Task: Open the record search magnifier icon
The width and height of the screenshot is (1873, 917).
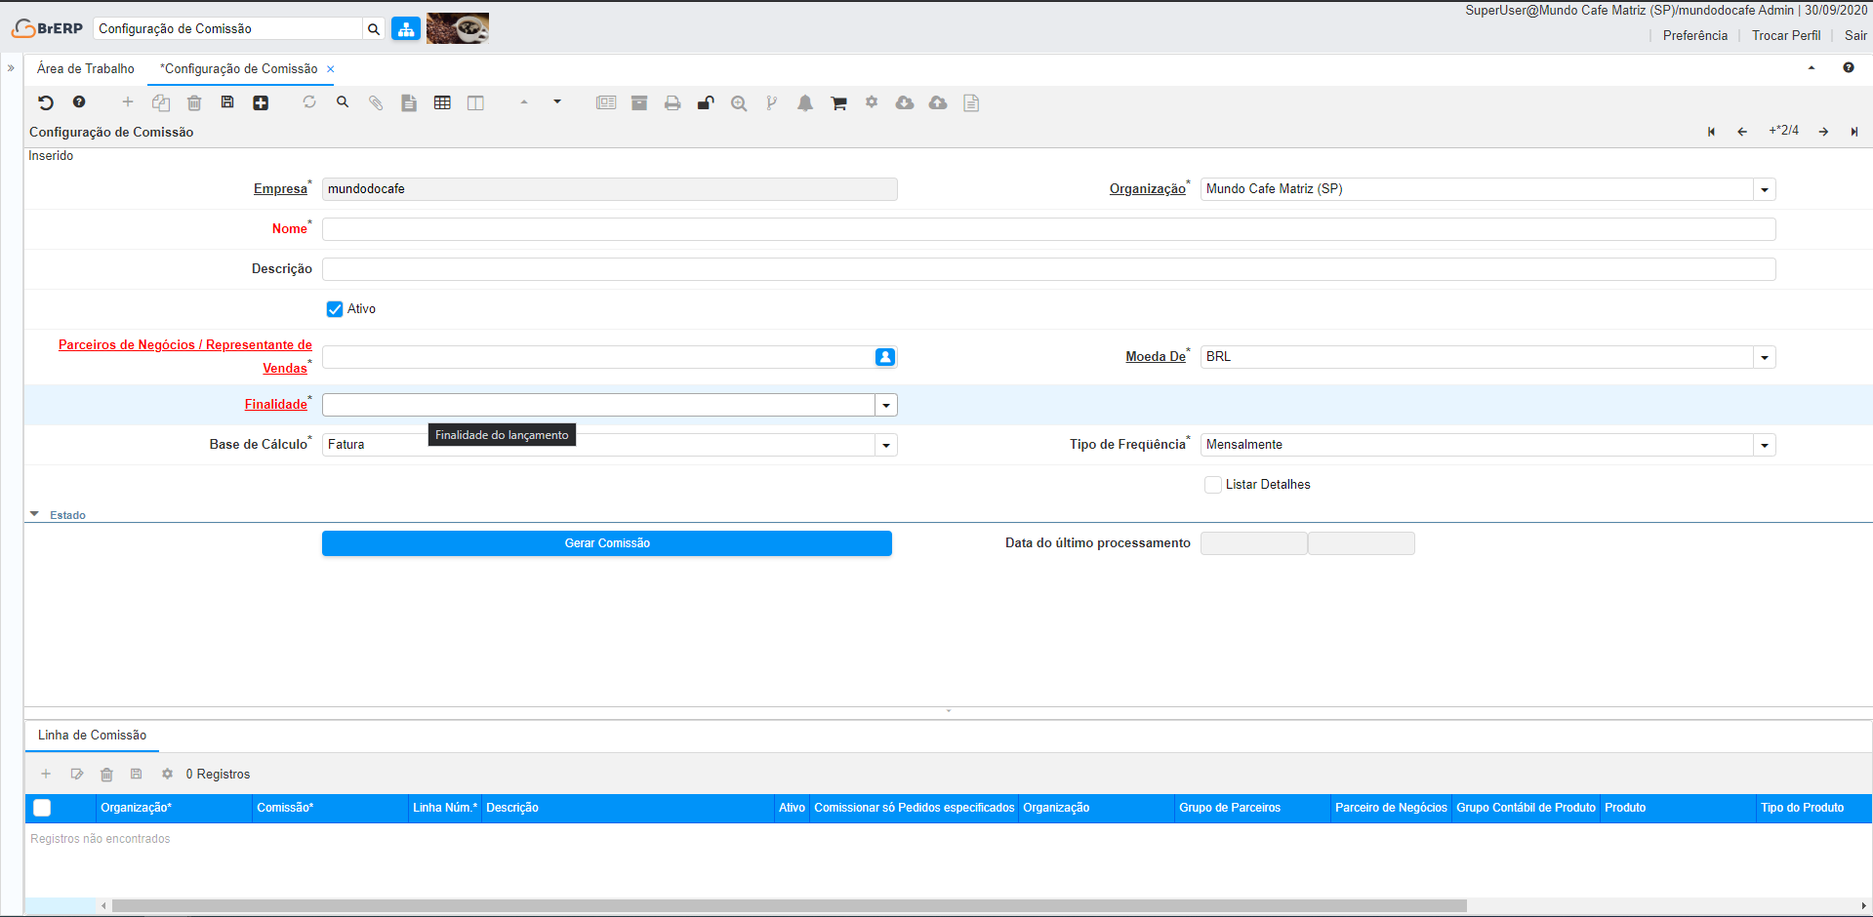Action: (x=343, y=102)
